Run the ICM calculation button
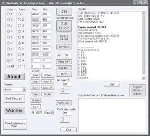150x136 pixels. coord(64,12)
